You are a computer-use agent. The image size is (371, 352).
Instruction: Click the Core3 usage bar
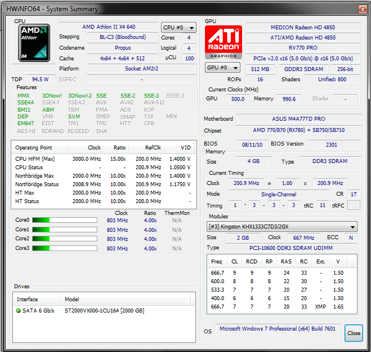click(x=65, y=248)
